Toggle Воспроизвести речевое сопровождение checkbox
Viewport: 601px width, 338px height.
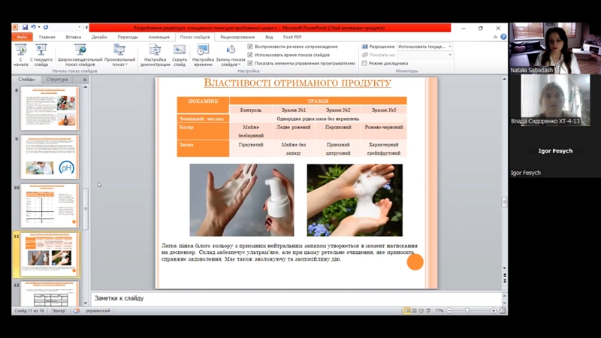click(250, 47)
